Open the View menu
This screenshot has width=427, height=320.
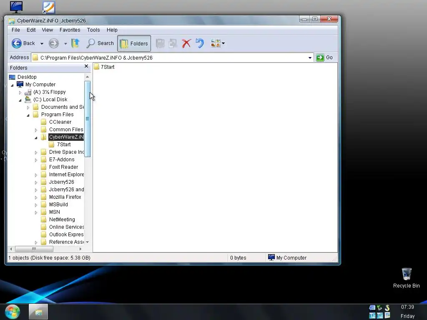point(48,30)
